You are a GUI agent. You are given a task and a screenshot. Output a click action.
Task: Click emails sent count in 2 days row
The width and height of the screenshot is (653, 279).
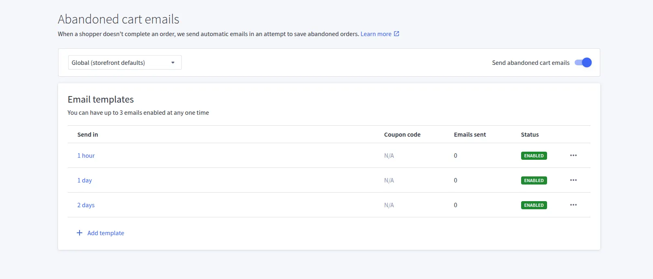(x=455, y=205)
